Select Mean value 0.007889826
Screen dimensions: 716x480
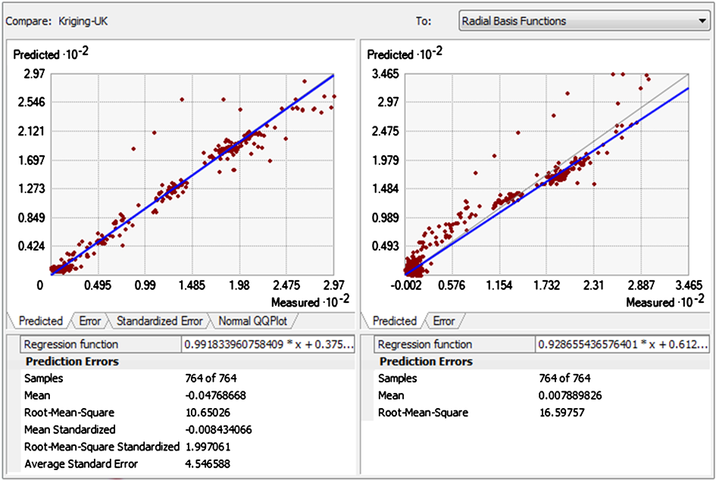click(570, 395)
